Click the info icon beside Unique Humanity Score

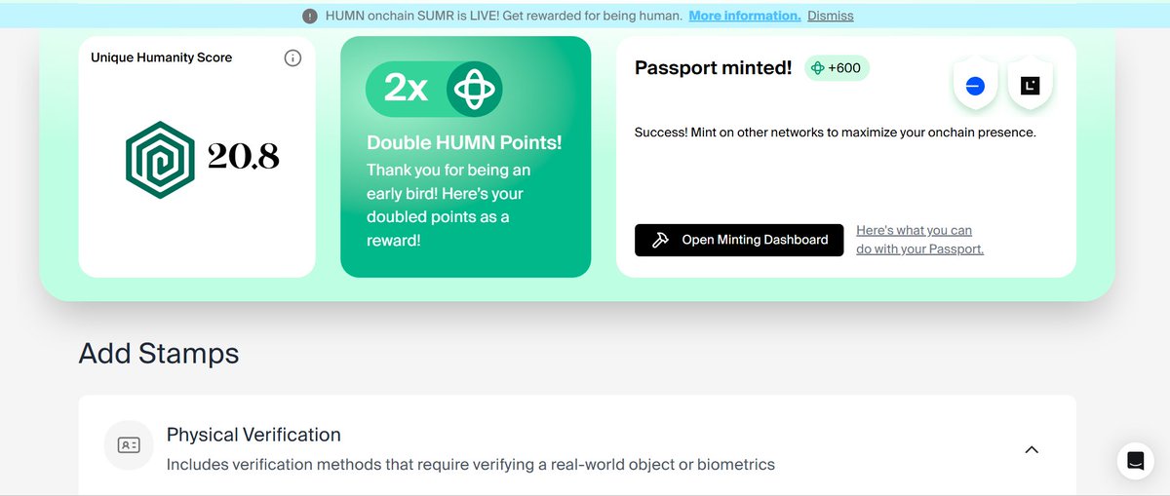(292, 58)
